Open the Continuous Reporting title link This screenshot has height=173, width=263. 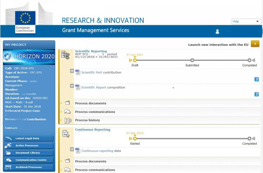pyautogui.click(x=92, y=130)
